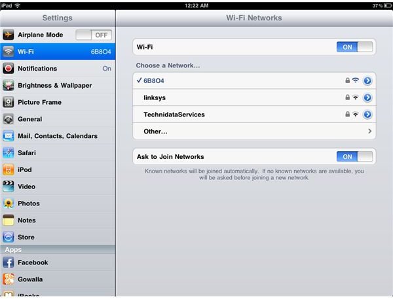Image resolution: width=393 pixels, height=299 pixels.
Task: Tap the Safari compass icon
Action: click(x=9, y=152)
